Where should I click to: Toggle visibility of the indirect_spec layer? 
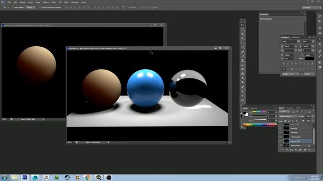280,137
